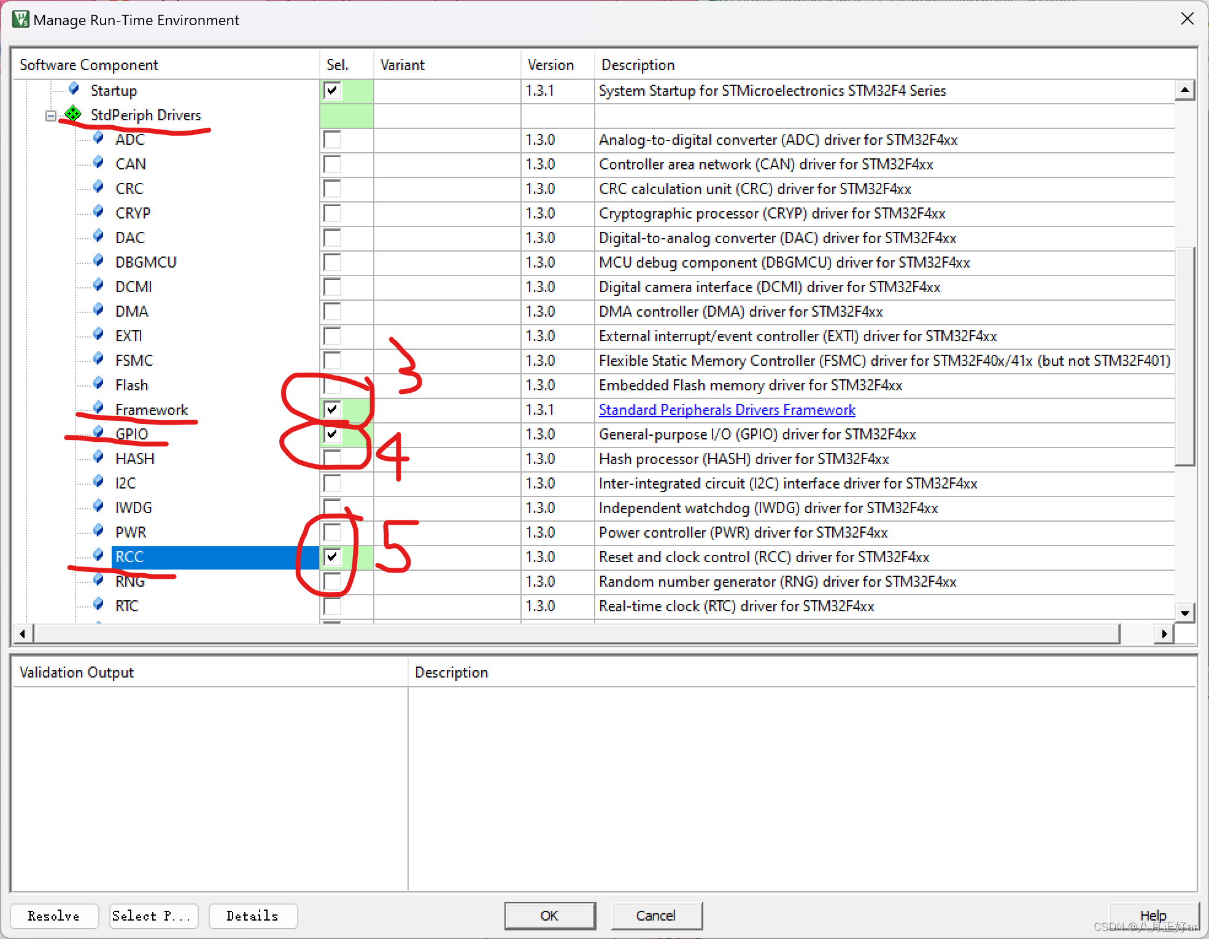Click the component icon beside DCMI
Viewport: 1209px width, 939px height.
click(x=98, y=285)
